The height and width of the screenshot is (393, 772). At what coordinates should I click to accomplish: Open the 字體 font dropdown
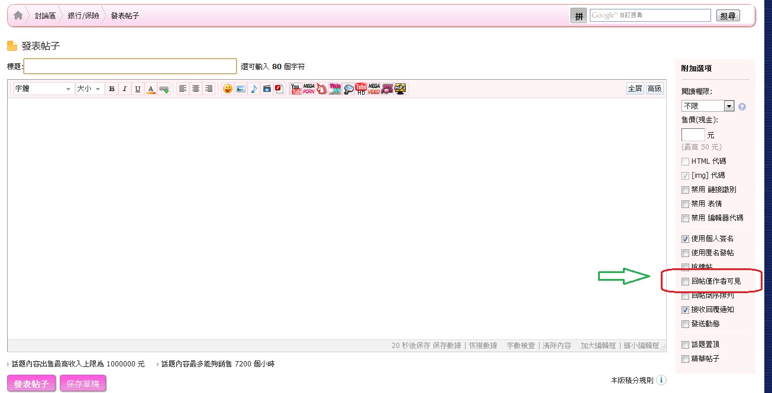[43, 89]
